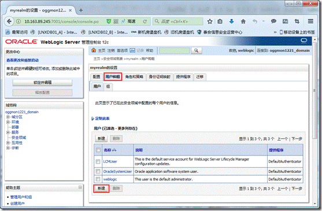This screenshot has width=322, height=211.
Task: Open the history dropdown arrow next to undo
Action: [263, 21]
